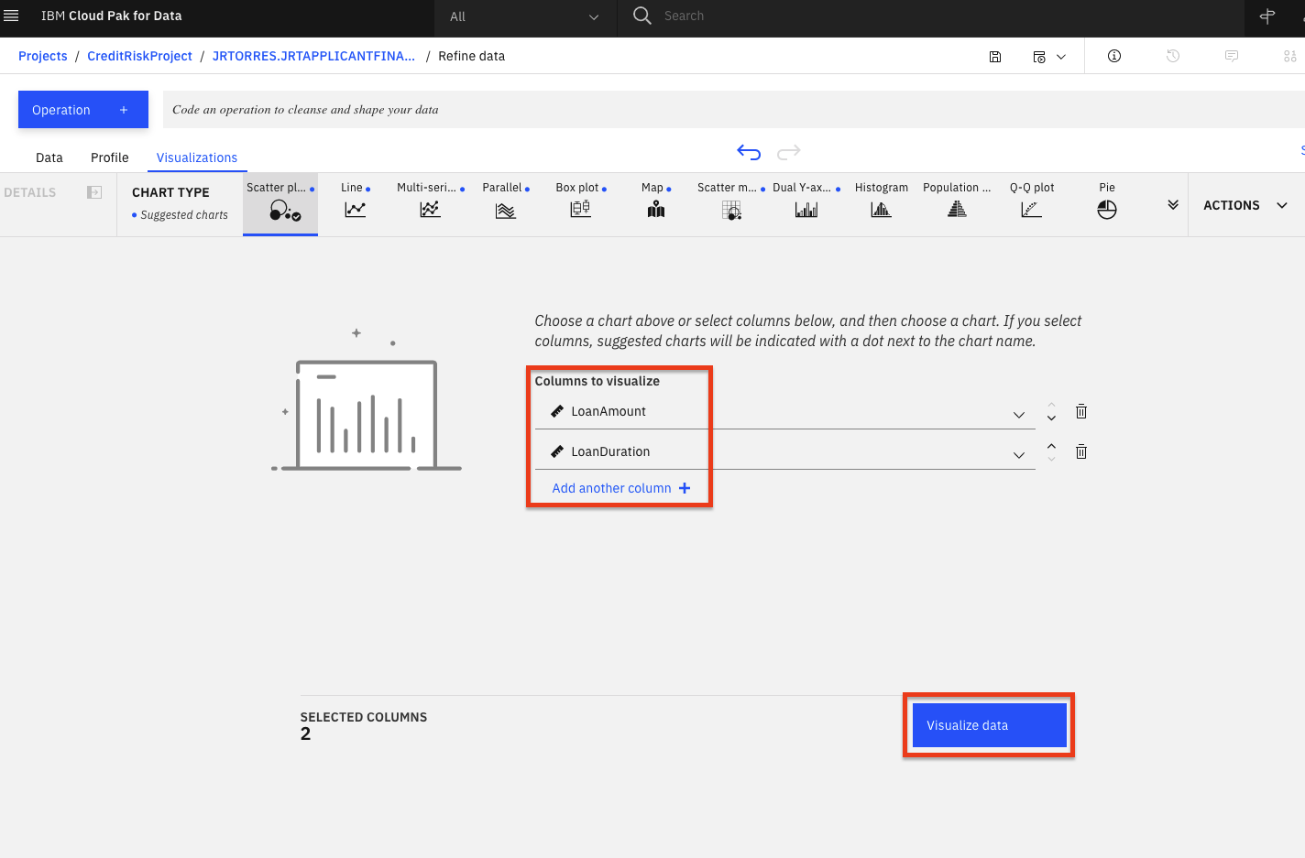Delete the LoanAmount column
Screen dimensions: 1305x858
1081,411
